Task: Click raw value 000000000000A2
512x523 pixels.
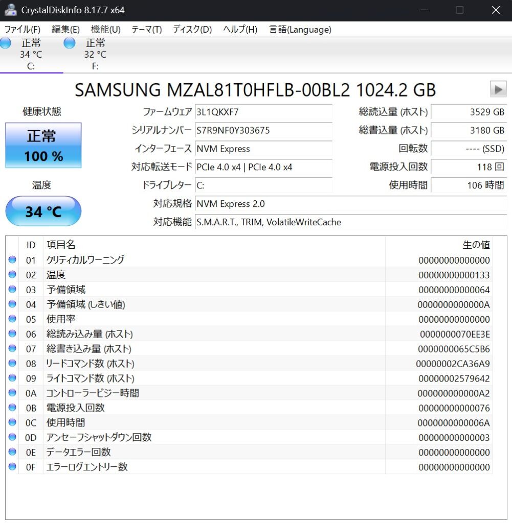Action: pyautogui.click(x=454, y=393)
